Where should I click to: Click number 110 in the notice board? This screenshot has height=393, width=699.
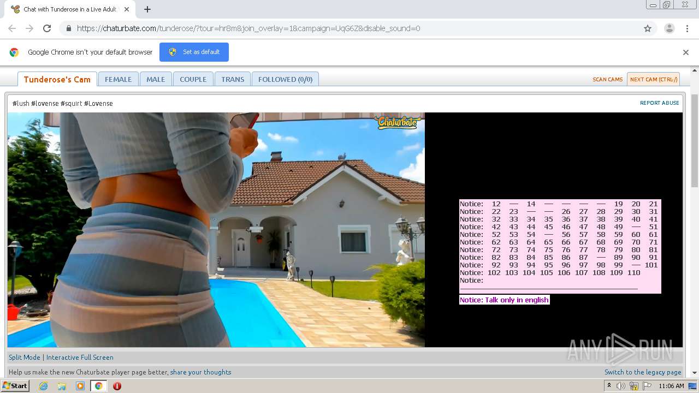[x=633, y=272]
